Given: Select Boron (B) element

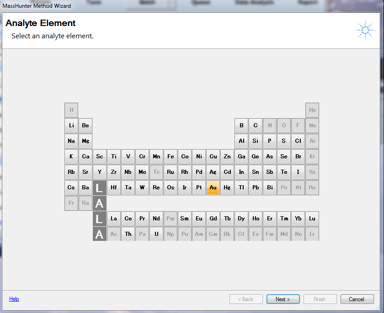Looking at the screenshot, I should [241, 125].
